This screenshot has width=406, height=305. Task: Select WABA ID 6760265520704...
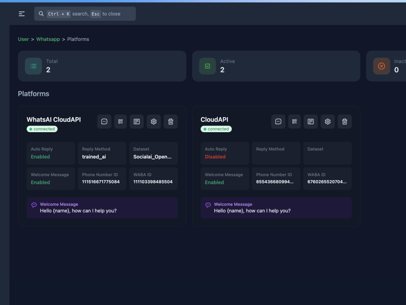pyautogui.click(x=327, y=182)
